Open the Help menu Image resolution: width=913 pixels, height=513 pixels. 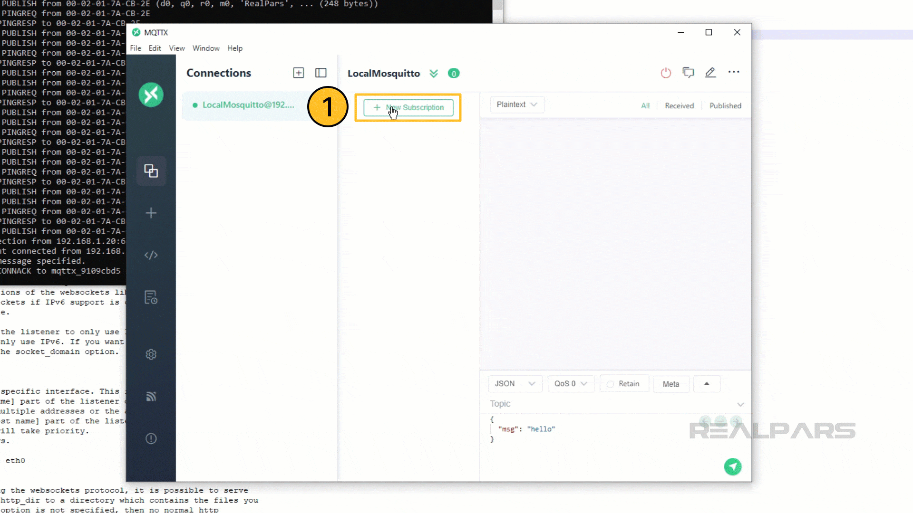235,48
